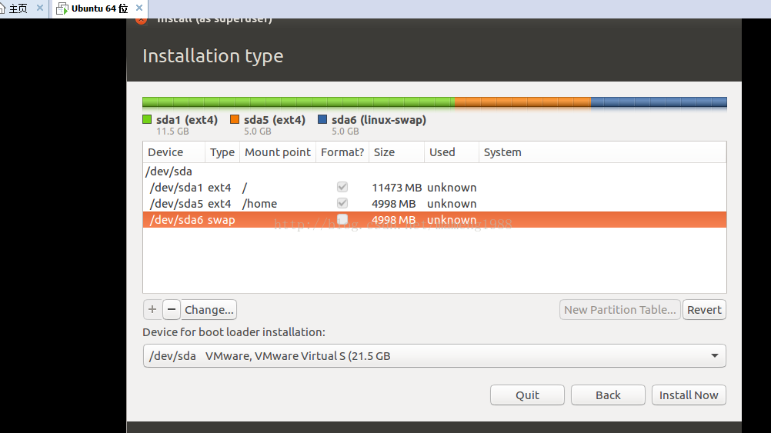Select the /dev/sda1 ext4 partition row
Viewport: 771px width, 433px height.
pyautogui.click(x=434, y=187)
